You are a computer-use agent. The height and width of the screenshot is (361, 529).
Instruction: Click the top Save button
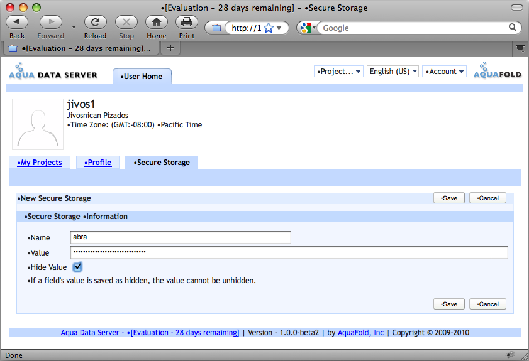[449, 198]
